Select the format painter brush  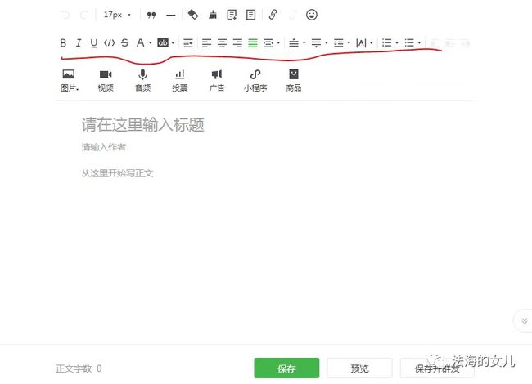[x=213, y=15]
